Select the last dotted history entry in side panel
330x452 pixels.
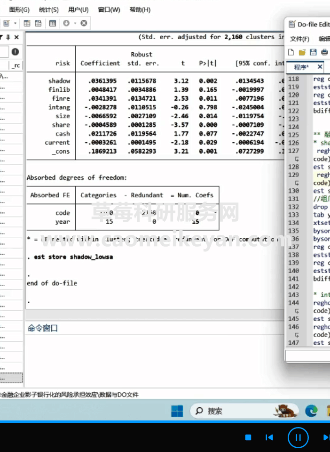(x=11, y=378)
